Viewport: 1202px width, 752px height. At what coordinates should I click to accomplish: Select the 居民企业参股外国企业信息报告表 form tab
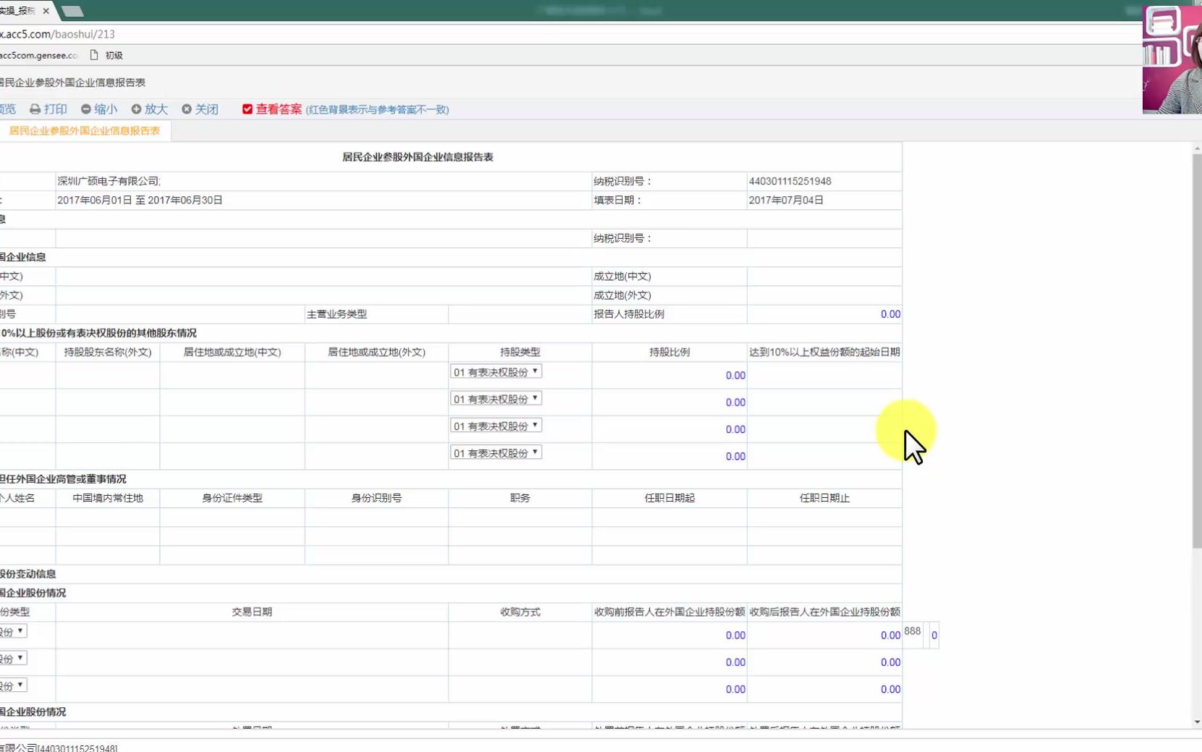tap(85, 131)
